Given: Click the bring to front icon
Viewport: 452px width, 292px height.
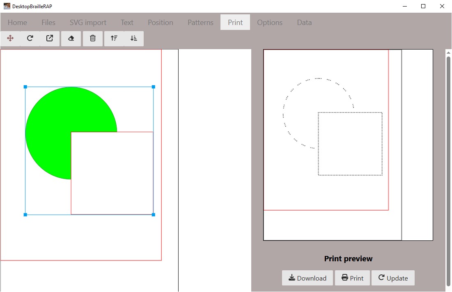Looking at the screenshot, I should [114, 38].
